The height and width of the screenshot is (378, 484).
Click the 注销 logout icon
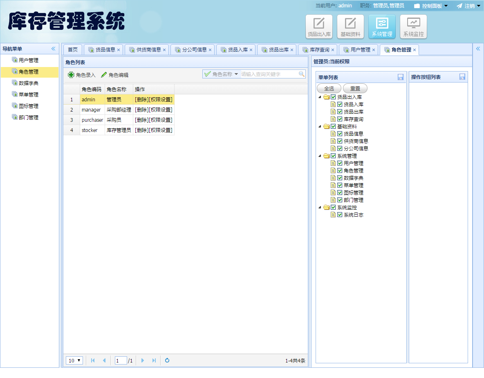[459, 6]
